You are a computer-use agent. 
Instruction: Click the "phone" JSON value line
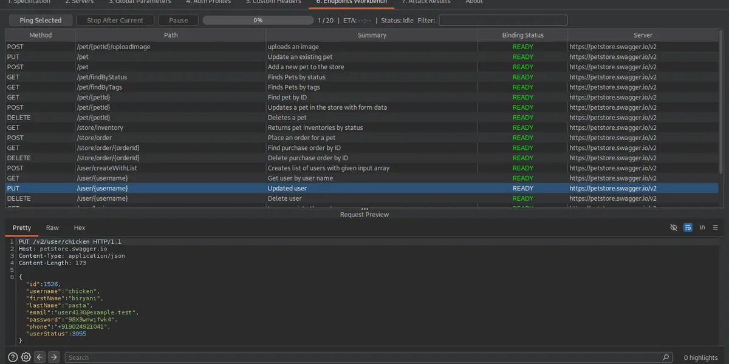[68, 326]
